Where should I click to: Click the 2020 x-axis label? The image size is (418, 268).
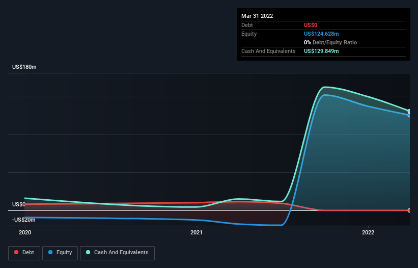pyautogui.click(x=25, y=232)
